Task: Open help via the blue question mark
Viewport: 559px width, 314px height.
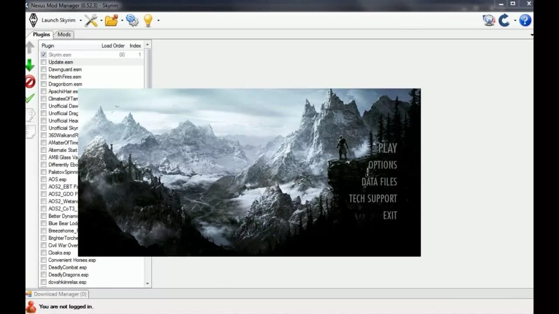Action: pyautogui.click(x=525, y=20)
